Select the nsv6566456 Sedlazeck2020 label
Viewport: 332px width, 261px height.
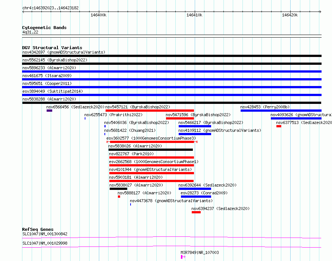tap(75, 107)
